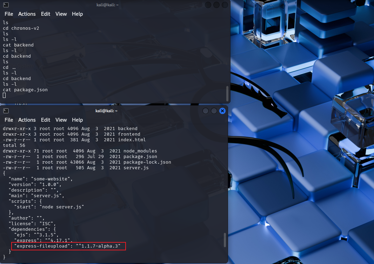Click the top terminal scrollbar handle
374x264 pixels.
point(227,94)
